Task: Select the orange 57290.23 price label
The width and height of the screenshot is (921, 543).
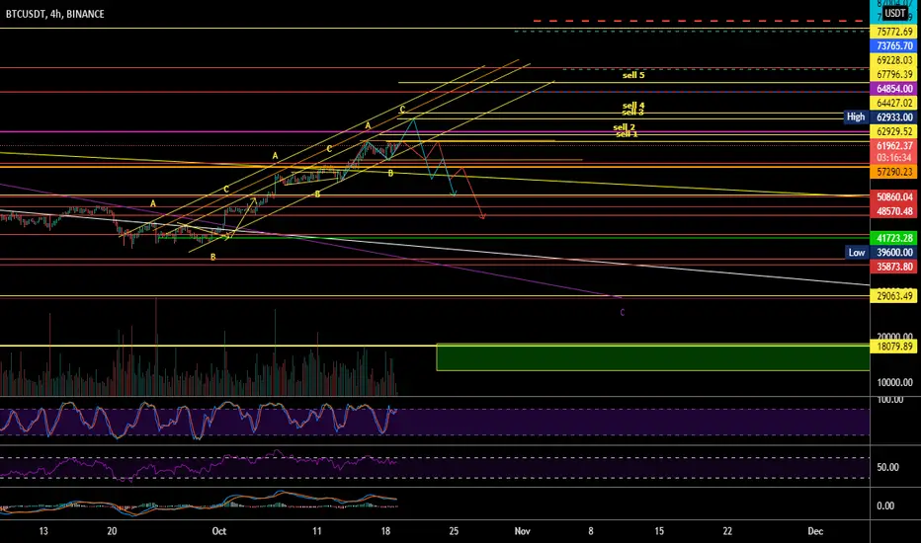Action: click(x=894, y=172)
